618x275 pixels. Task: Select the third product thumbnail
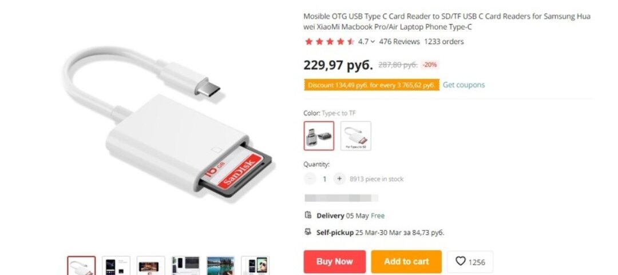(150, 265)
